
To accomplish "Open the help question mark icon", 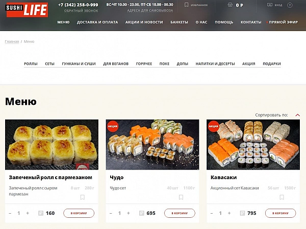I will [290, 5].
